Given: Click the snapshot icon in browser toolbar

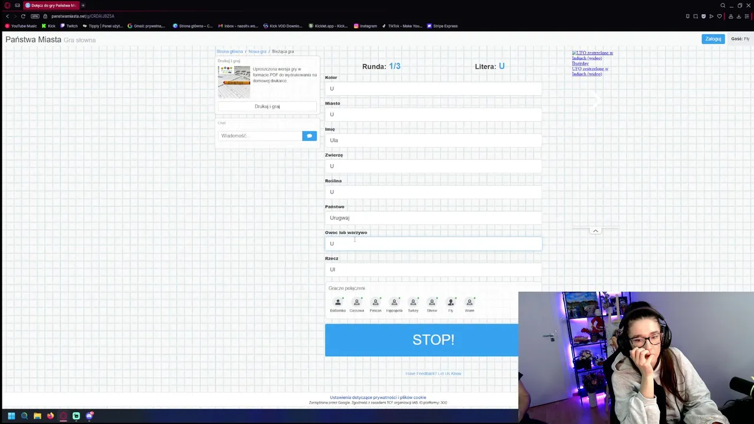Looking at the screenshot, I should tap(696, 16).
